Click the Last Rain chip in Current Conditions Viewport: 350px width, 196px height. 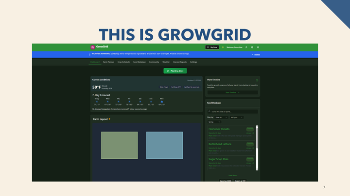[192, 87]
